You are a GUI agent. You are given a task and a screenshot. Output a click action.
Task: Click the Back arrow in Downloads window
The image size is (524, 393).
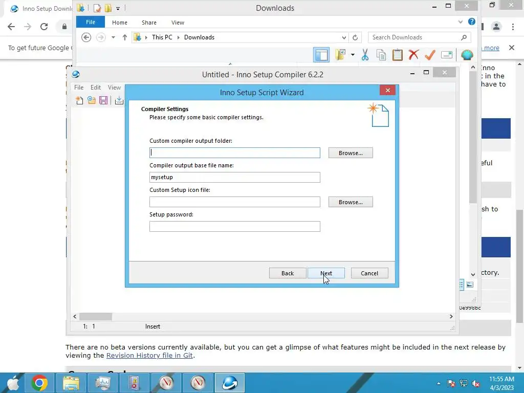[x=86, y=37]
